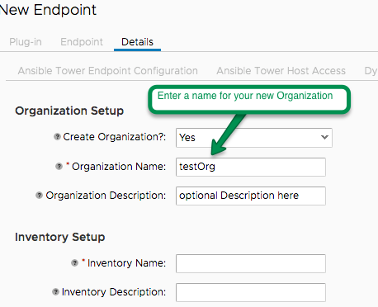Select the Details tab
Image resolution: width=378 pixels, height=307 pixels.
coord(137,42)
